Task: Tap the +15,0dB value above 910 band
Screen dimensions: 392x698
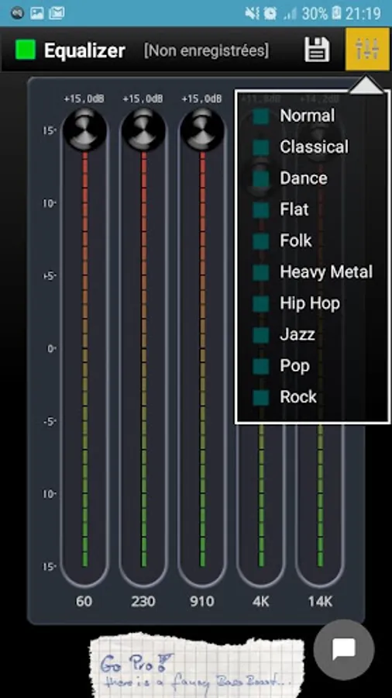Action: [x=201, y=98]
